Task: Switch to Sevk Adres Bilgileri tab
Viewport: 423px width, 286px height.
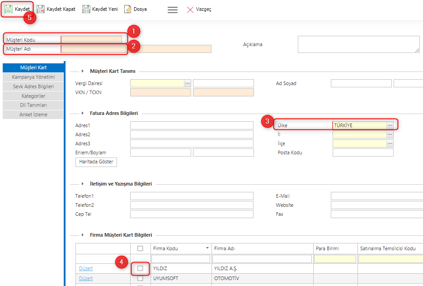Action: 33,86
